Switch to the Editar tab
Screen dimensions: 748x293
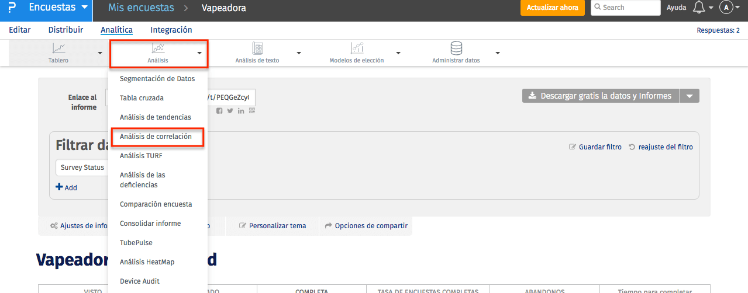(20, 30)
